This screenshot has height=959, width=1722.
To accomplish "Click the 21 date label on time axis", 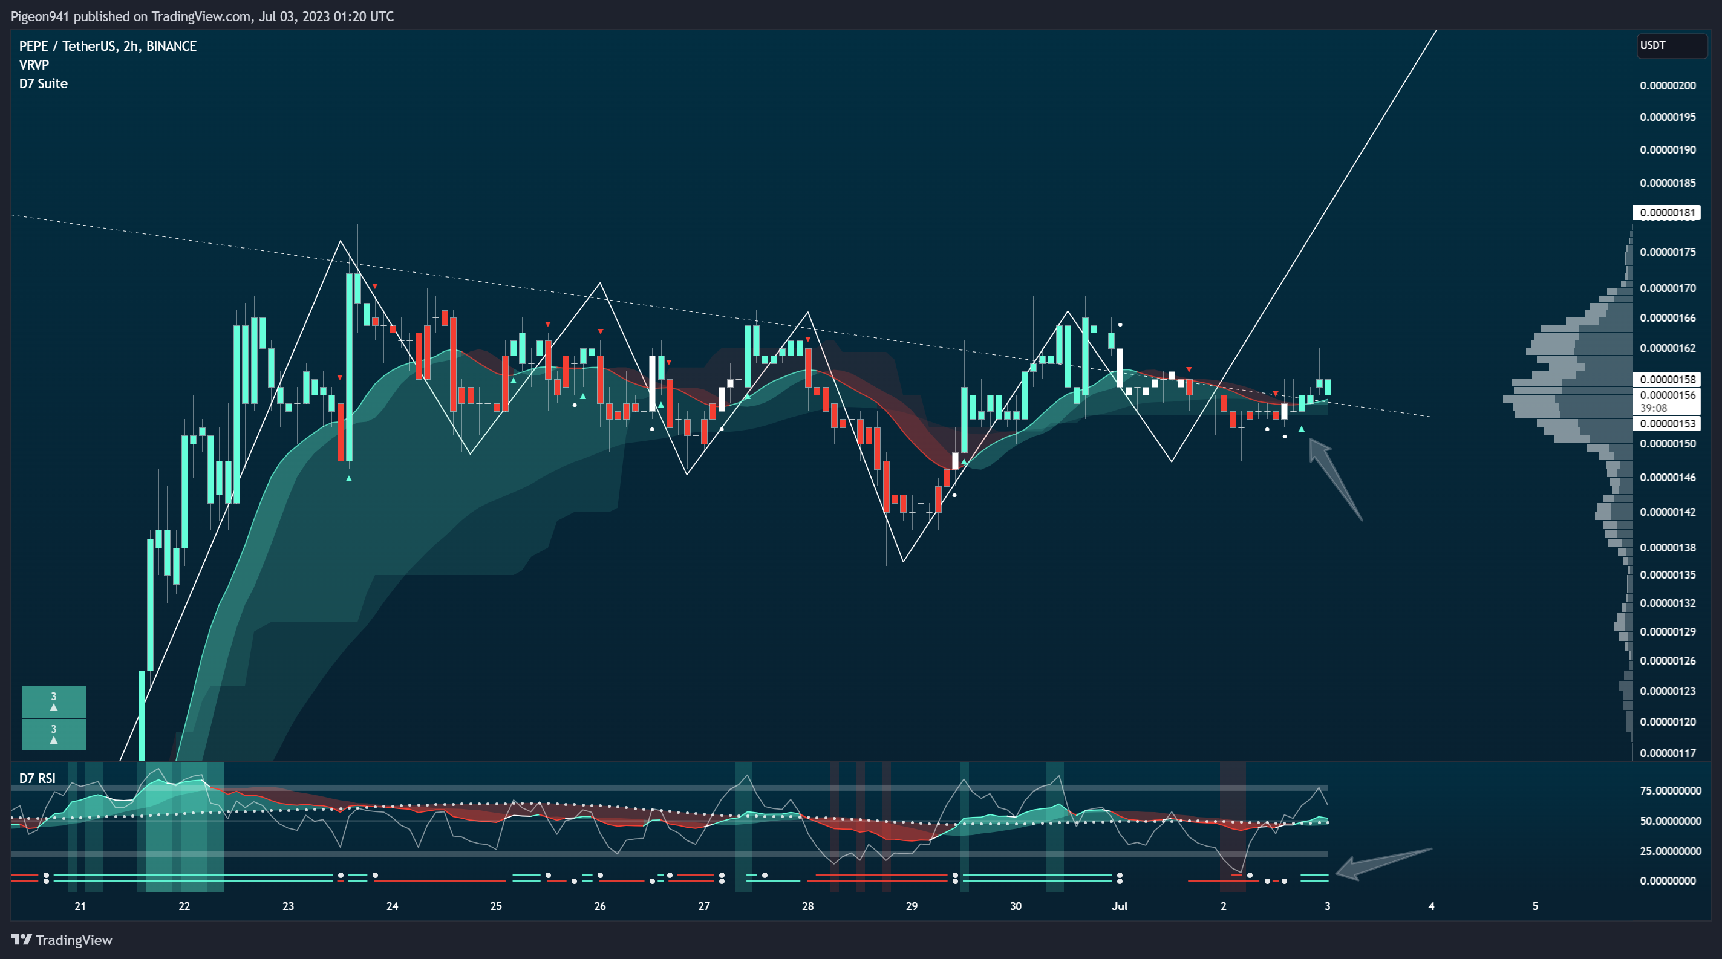I will point(80,906).
